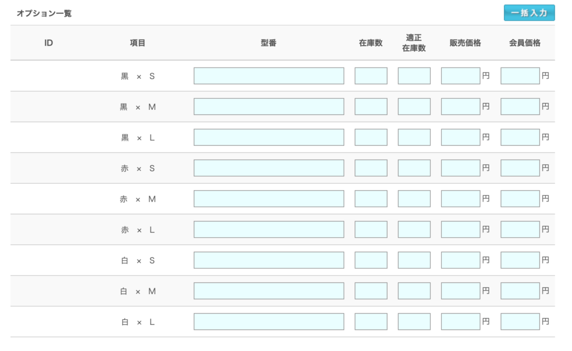The image size is (572, 351).
Task: Focus the 販売価格 field for 赤 × L
Action: 460,229
